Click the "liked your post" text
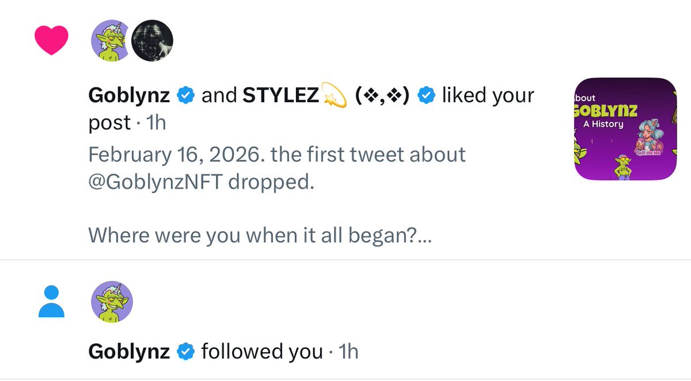The image size is (691, 381). click(x=487, y=96)
